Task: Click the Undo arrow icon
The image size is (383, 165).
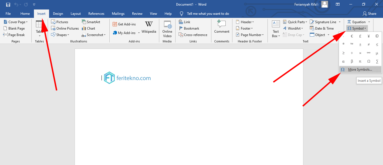Action: tap(16, 4)
